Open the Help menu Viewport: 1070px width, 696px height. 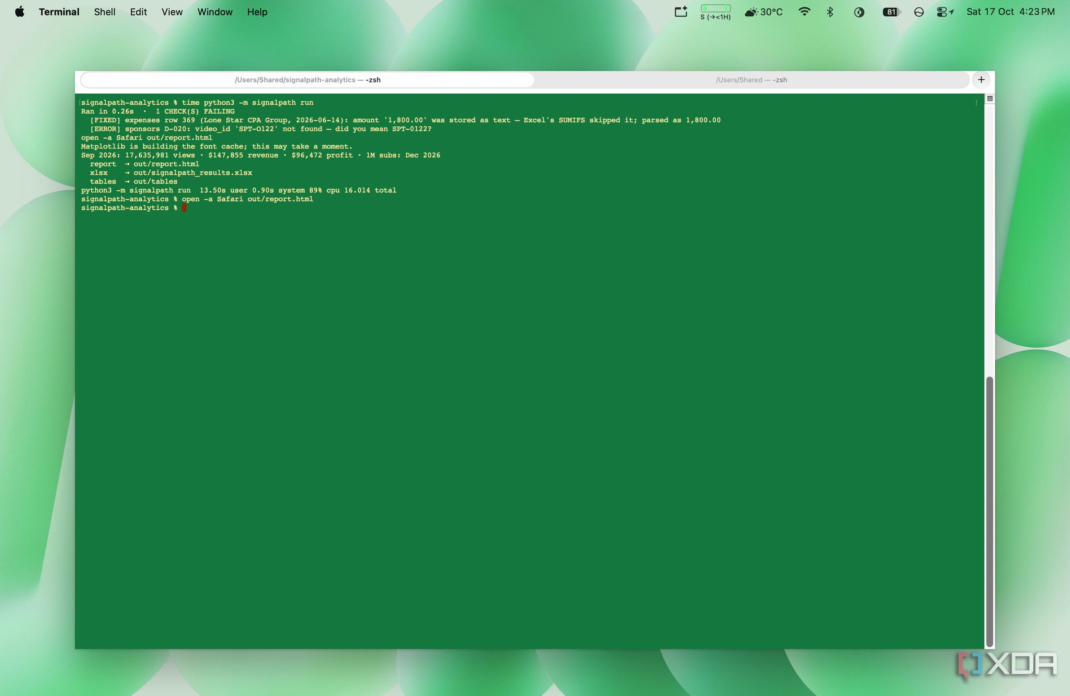pos(257,12)
